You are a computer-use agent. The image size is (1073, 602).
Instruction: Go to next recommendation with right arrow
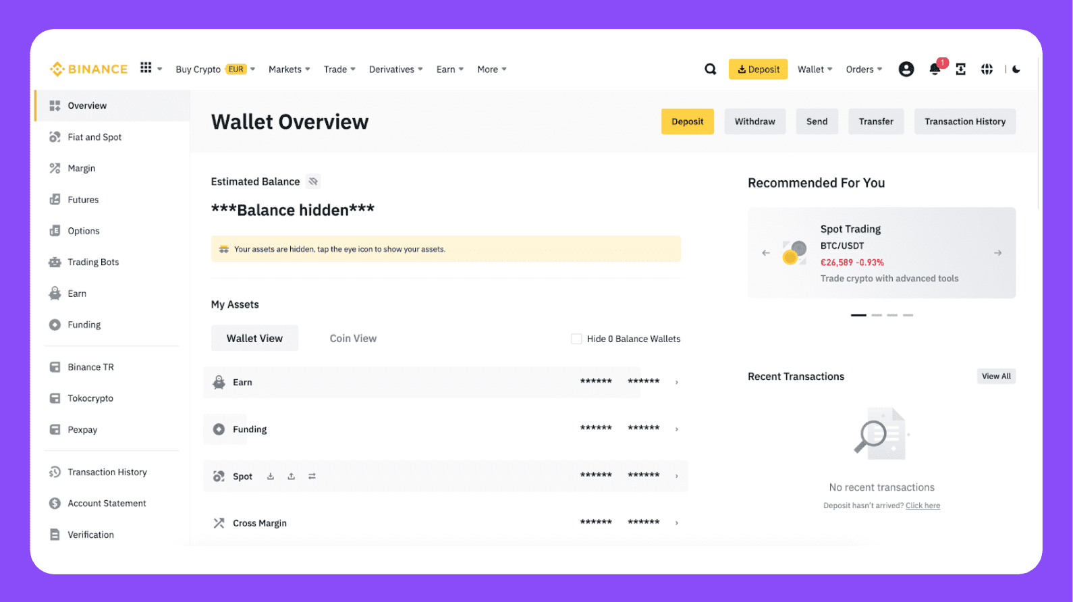(997, 253)
